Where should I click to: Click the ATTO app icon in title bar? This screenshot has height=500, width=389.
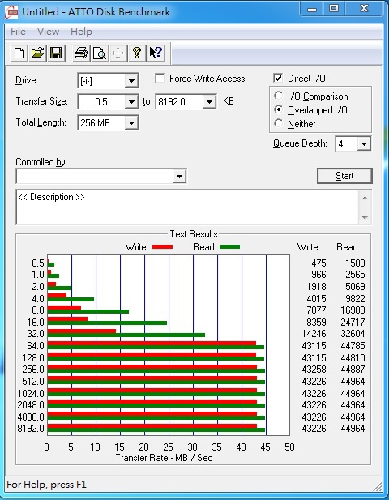click(12, 12)
